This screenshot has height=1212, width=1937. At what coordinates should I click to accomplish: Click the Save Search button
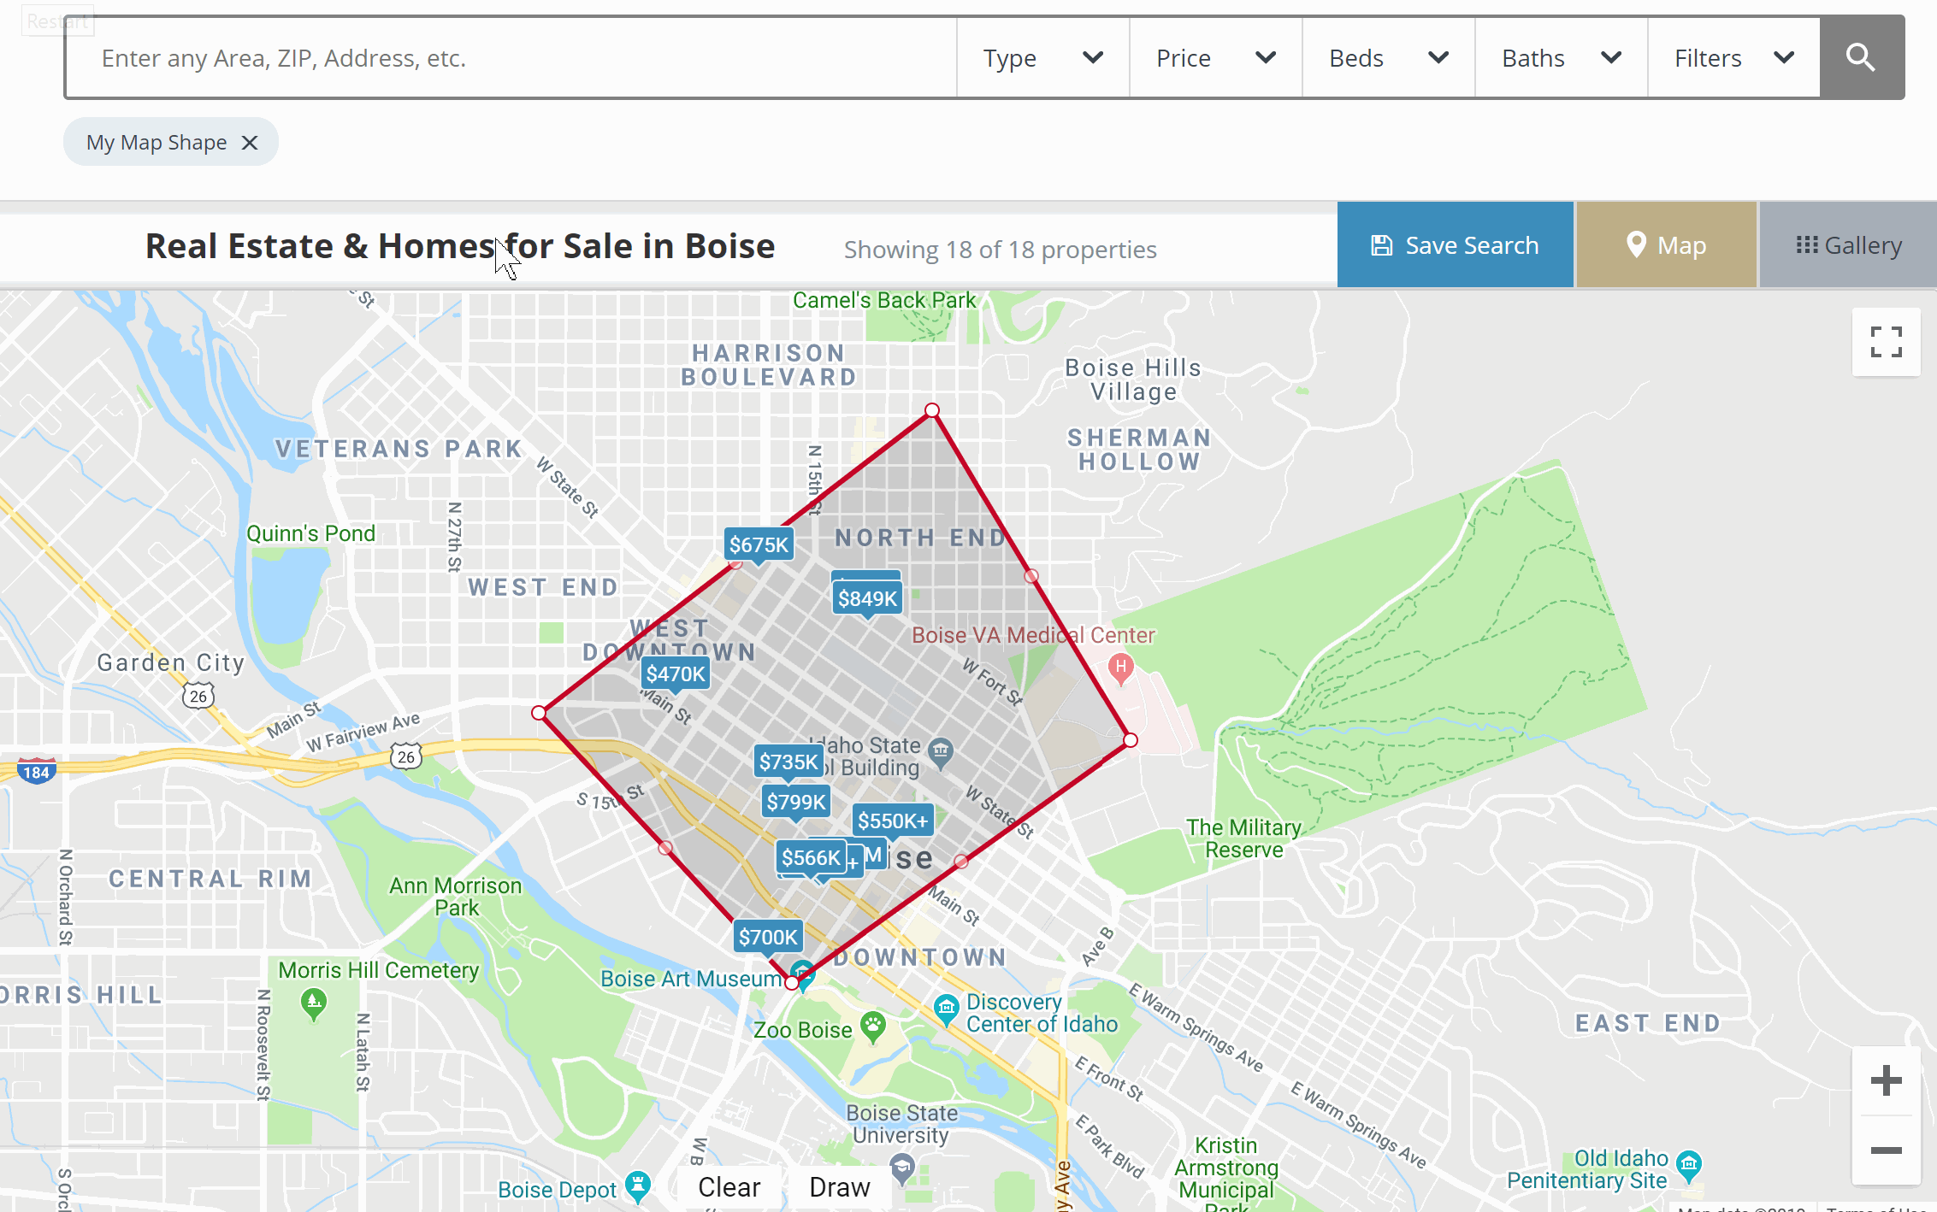pyautogui.click(x=1455, y=246)
